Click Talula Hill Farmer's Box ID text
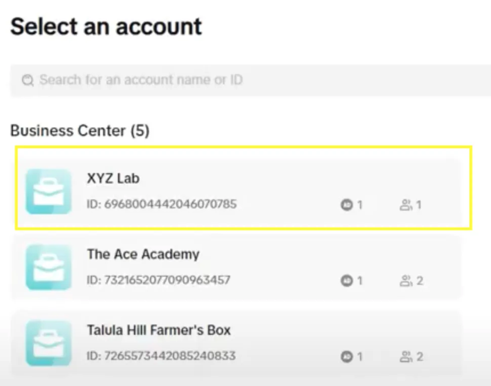 (161, 356)
